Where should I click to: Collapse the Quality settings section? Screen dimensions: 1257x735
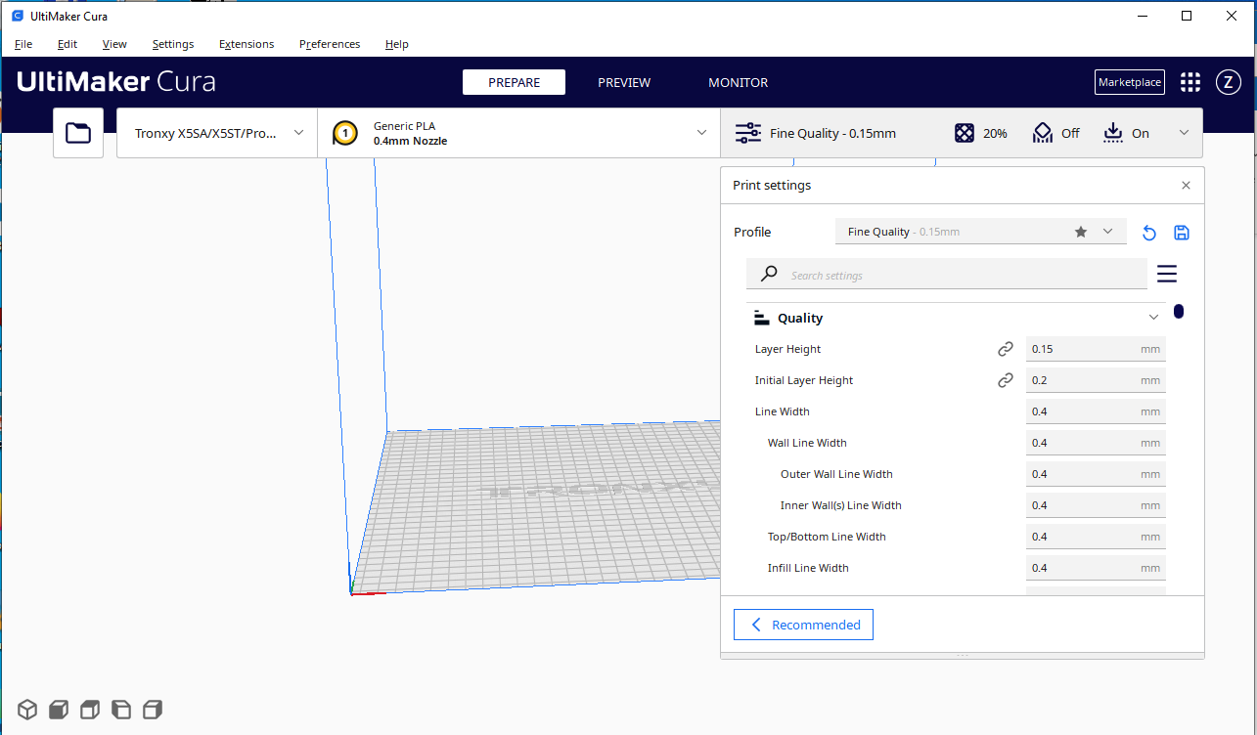pos(1153,318)
